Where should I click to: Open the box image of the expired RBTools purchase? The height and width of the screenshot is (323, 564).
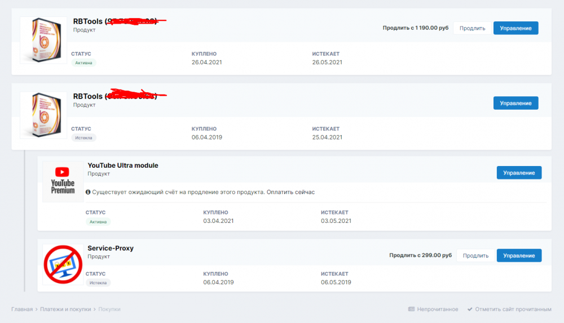43,115
